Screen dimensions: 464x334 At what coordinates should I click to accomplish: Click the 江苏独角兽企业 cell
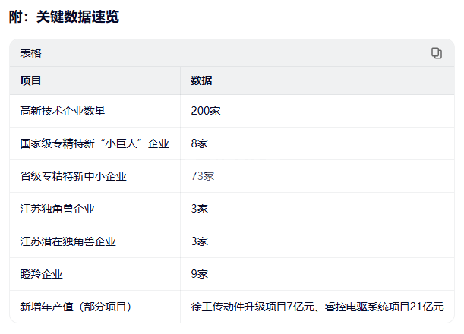pyautogui.click(x=57, y=209)
